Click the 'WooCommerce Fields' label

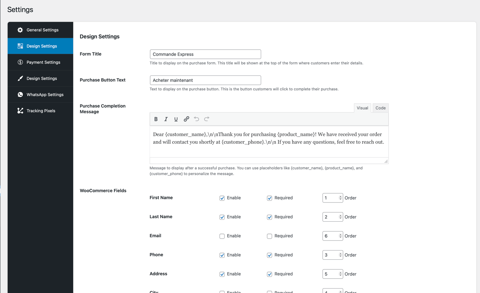(x=103, y=191)
